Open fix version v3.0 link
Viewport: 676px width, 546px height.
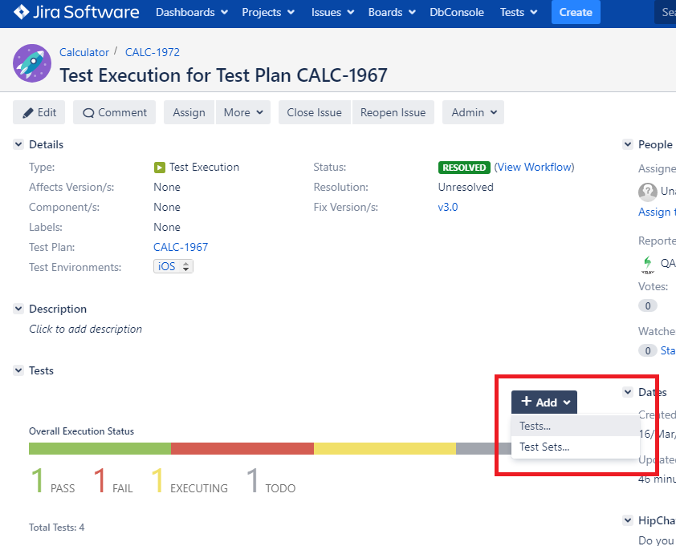point(448,207)
